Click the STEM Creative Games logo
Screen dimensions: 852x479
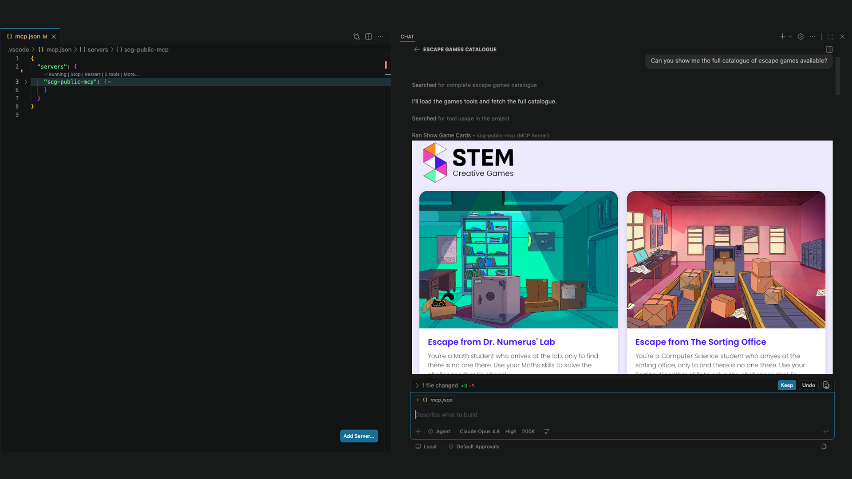(x=468, y=163)
